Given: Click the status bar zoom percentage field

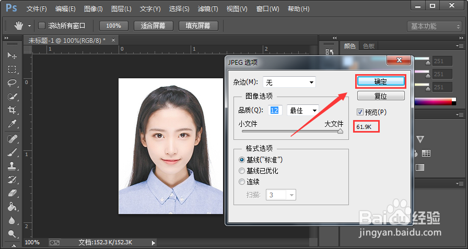Looking at the screenshot, I should 32,242.
